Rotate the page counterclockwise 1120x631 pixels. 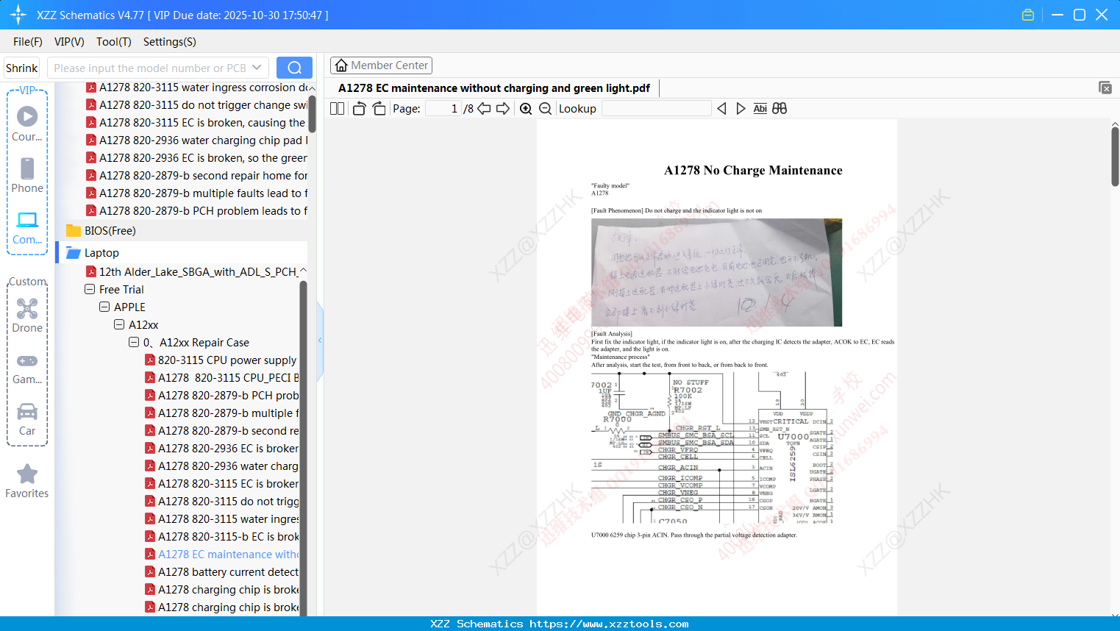359,109
